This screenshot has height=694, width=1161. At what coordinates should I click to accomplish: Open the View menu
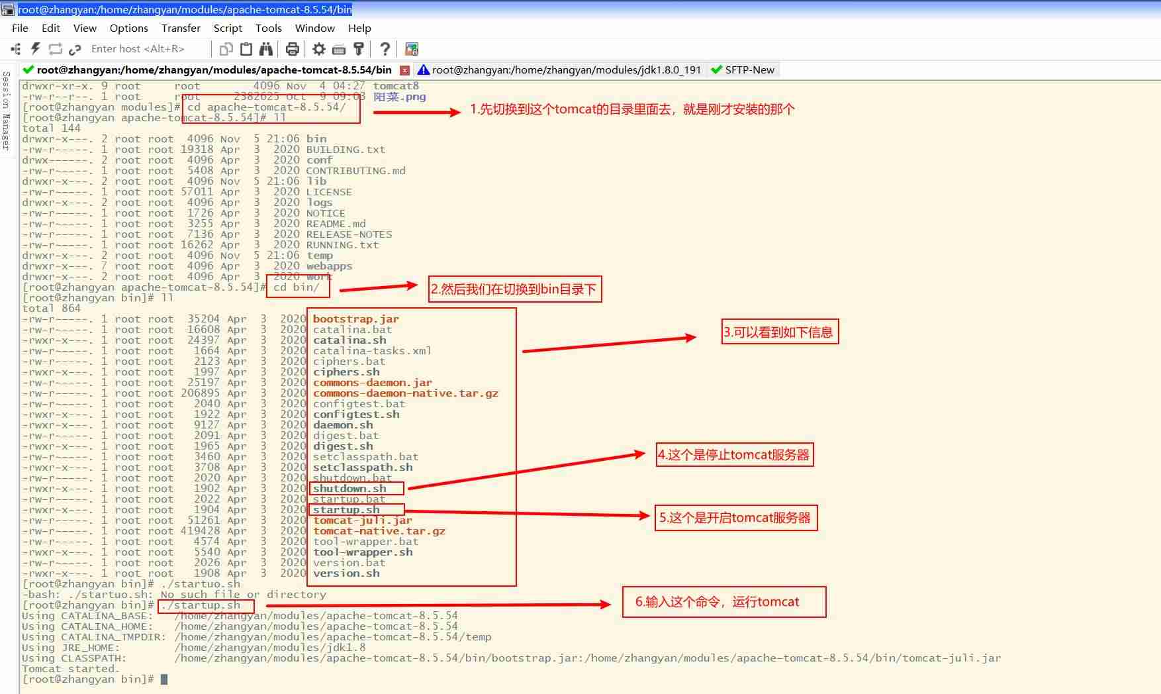point(85,28)
